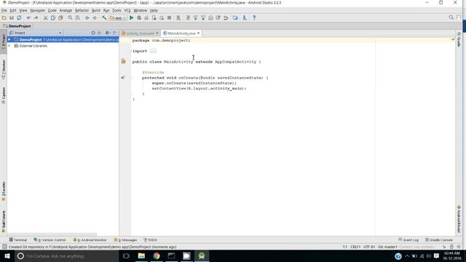Click the Debug app bug icon
Image resolution: width=466 pixels, height=262 pixels.
[x=139, y=17]
